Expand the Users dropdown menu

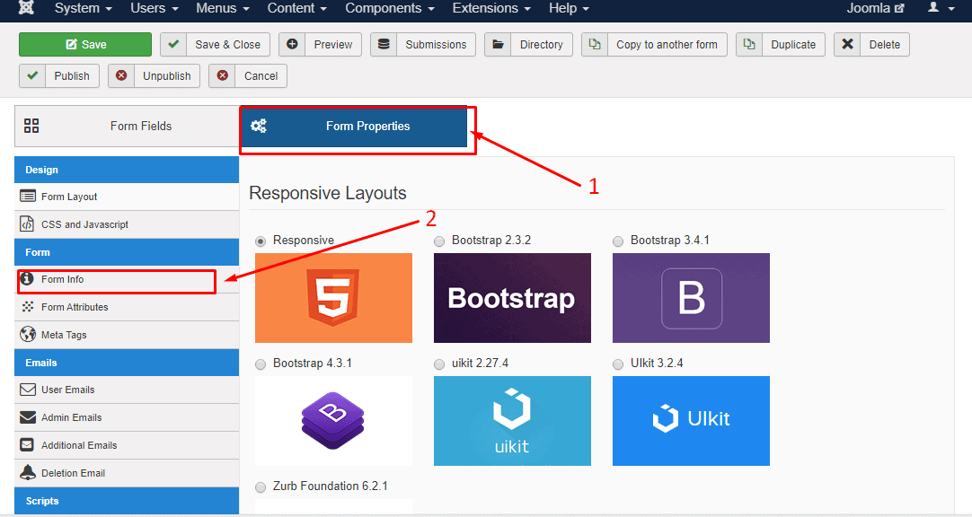(155, 8)
